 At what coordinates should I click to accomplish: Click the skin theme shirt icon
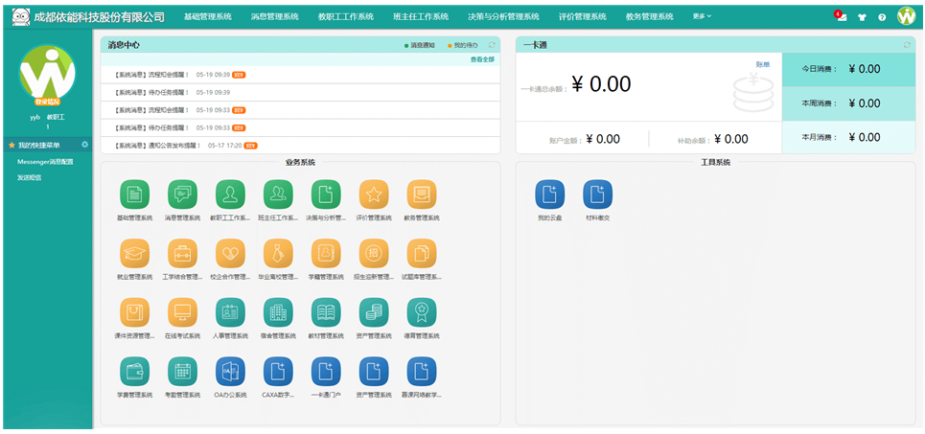pos(862,17)
